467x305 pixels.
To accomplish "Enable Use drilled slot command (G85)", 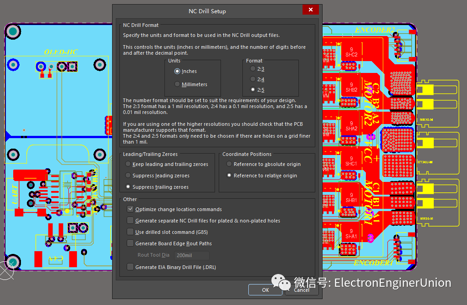I will point(130,232).
